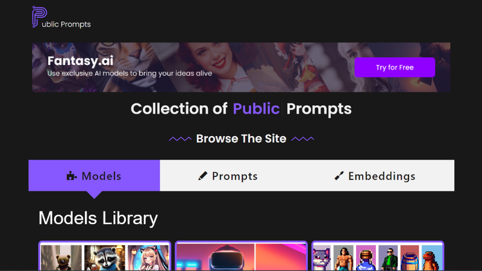Open the Public Prompts home link text
The height and width of the screenshot is (271, 482).
[66, 24]
